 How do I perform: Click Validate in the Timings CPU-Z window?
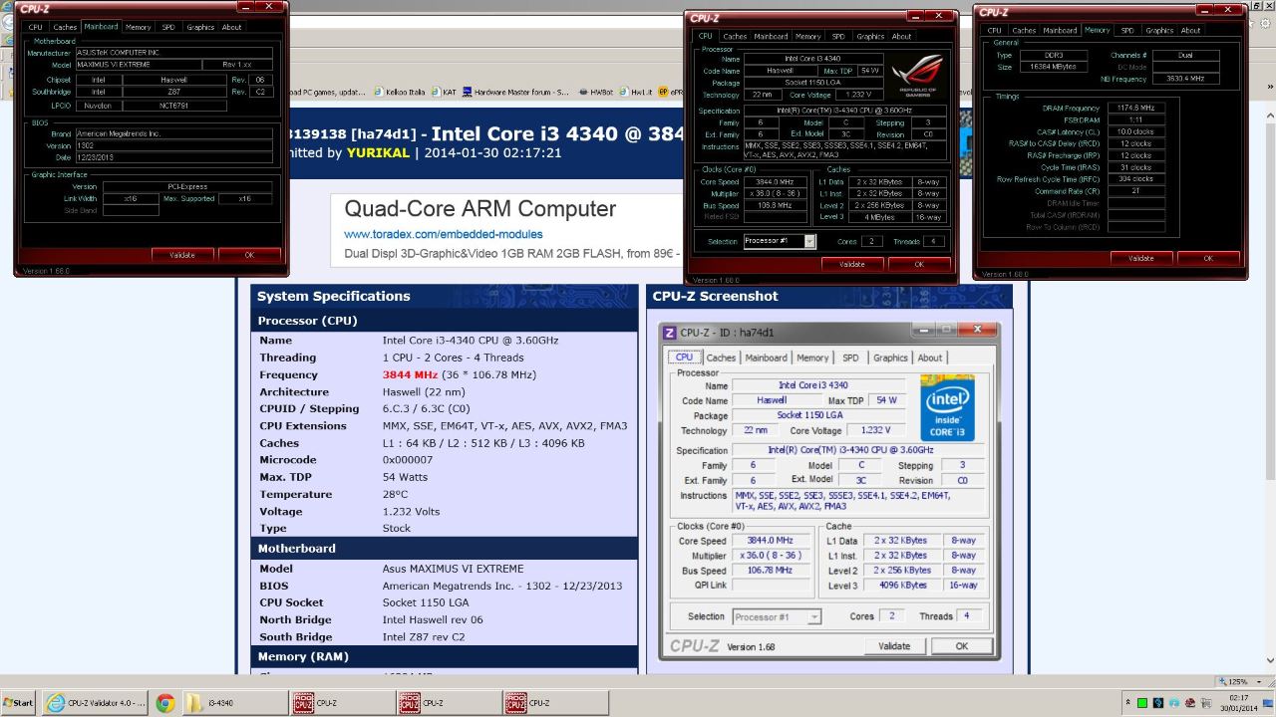point(1141,258)
